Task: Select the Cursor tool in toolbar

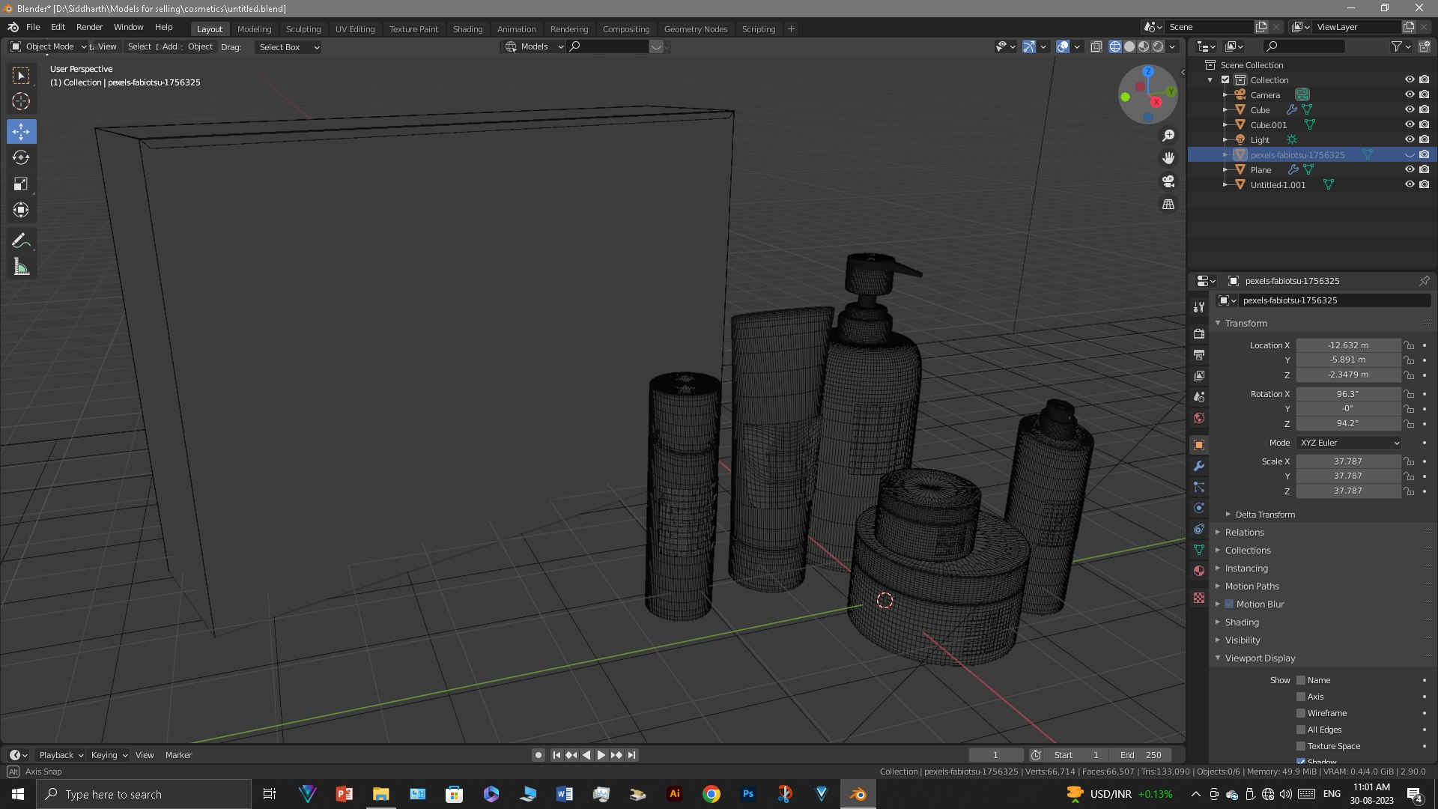Action: (21, 101)
